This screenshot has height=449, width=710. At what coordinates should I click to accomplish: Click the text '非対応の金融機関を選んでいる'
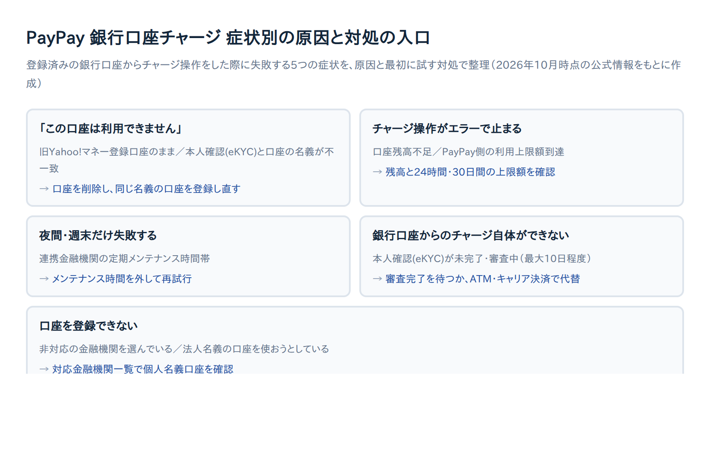point(106,349)
